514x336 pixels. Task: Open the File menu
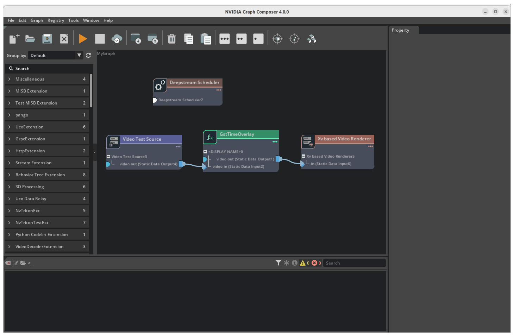tap(11, 20)
